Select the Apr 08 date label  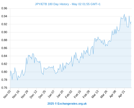pos(113,94)
